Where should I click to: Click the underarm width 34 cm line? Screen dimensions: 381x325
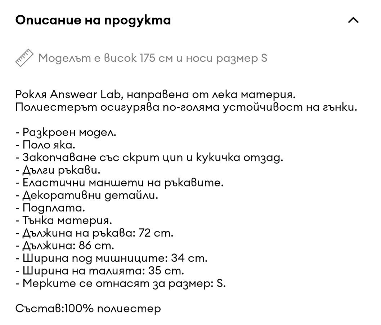111,258
